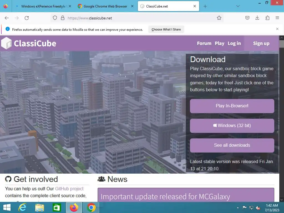Click the address bar URL field
284x213 pixels.
coord(138,18)
